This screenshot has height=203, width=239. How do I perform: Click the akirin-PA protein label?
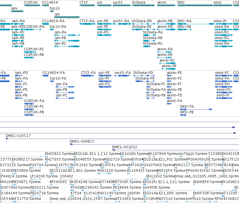coord(174,101)
